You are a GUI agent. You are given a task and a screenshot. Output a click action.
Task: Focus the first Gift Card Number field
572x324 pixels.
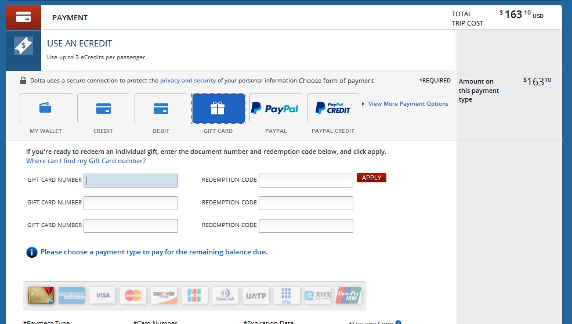pyautogui.click(x=131, y=181)
